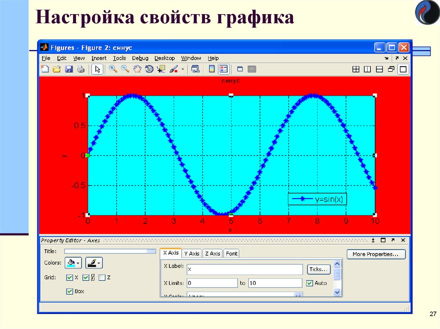The image size is (440, 329).
Task: Open the Debug menu
Action: coord(140,58)
